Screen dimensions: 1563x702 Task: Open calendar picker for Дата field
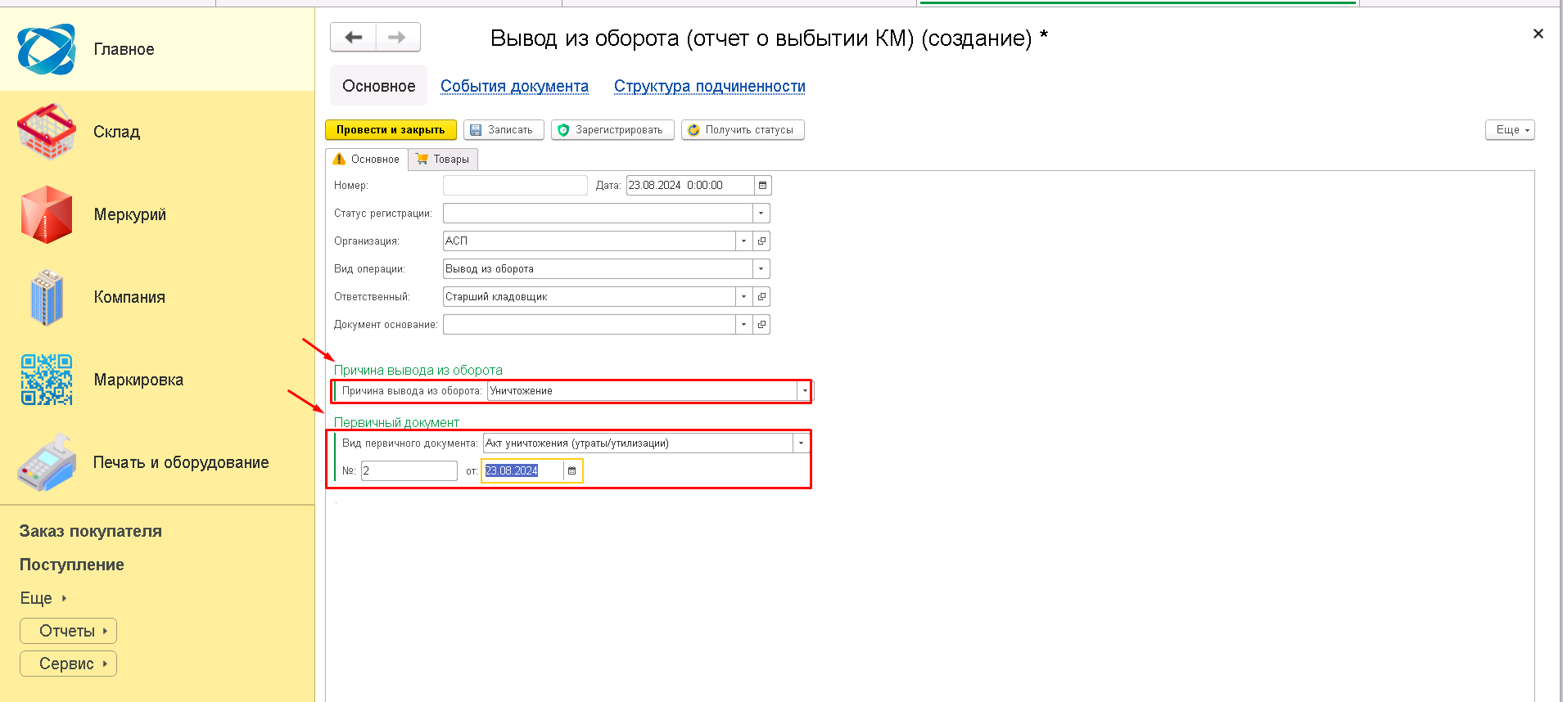762,186
